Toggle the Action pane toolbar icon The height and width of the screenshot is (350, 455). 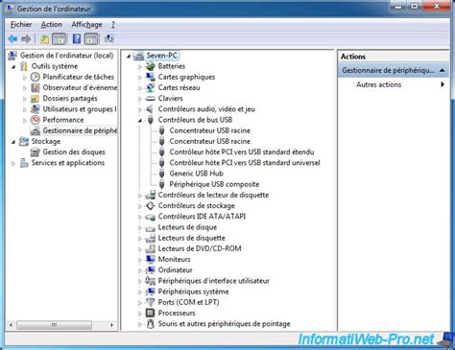[91, 39]
